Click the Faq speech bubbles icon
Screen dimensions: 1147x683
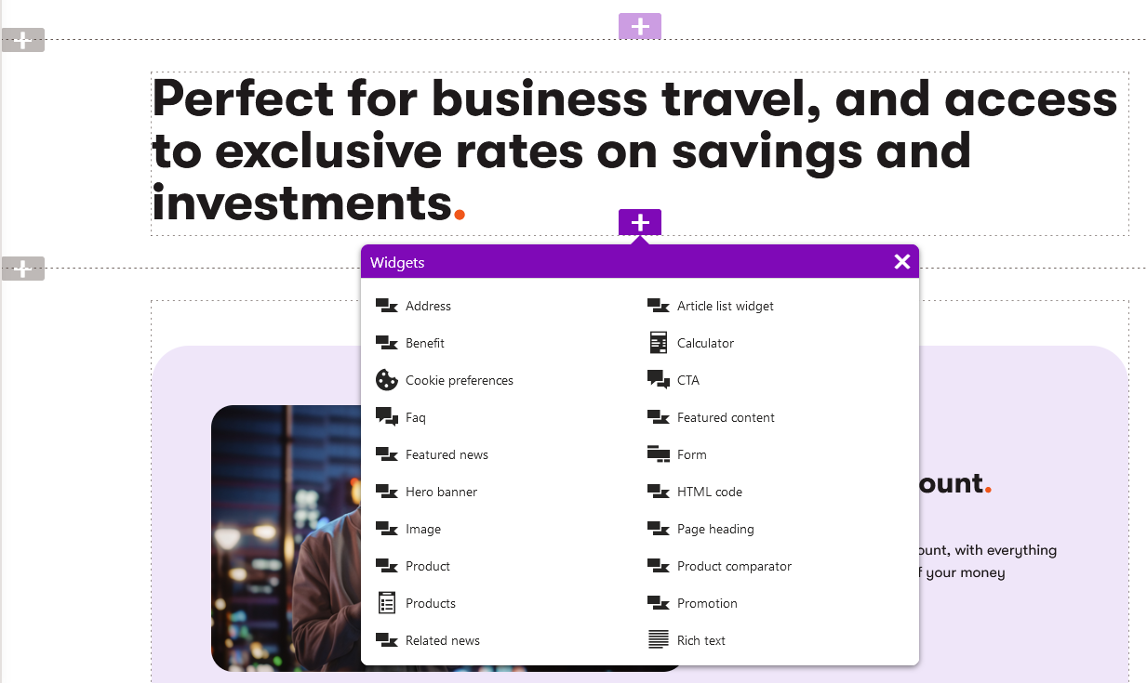tap(386, 417)
